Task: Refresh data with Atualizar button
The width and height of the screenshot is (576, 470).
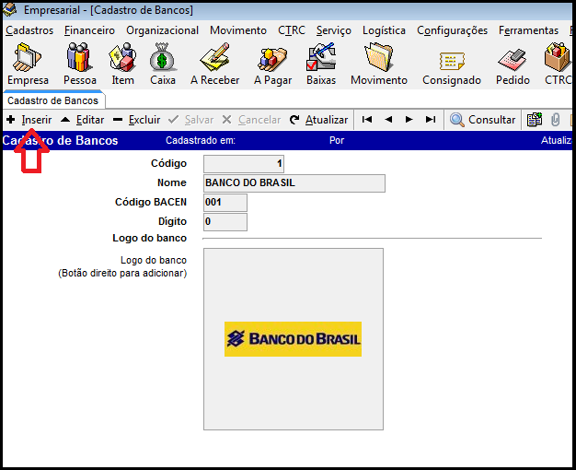Action: [x=318, y=120]
